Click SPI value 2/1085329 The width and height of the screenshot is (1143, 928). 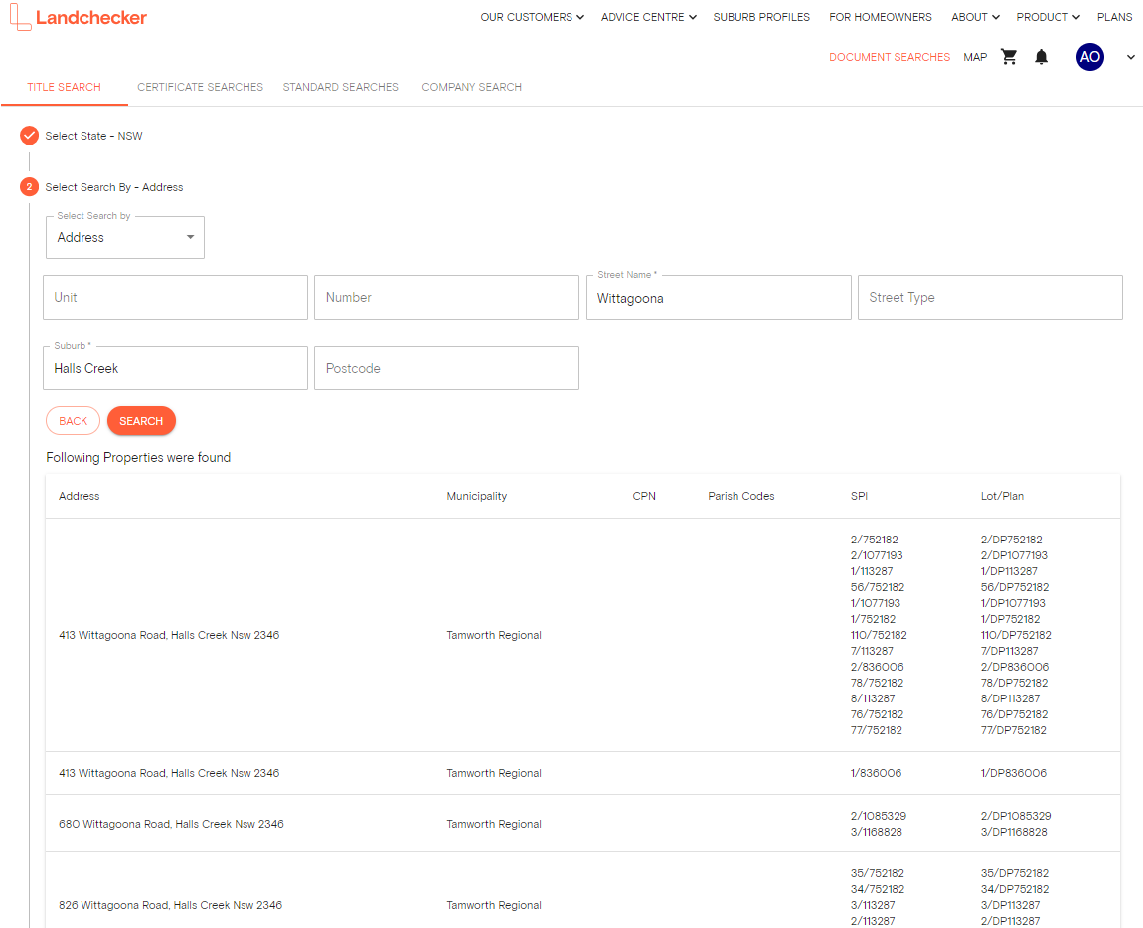point(879,816)
